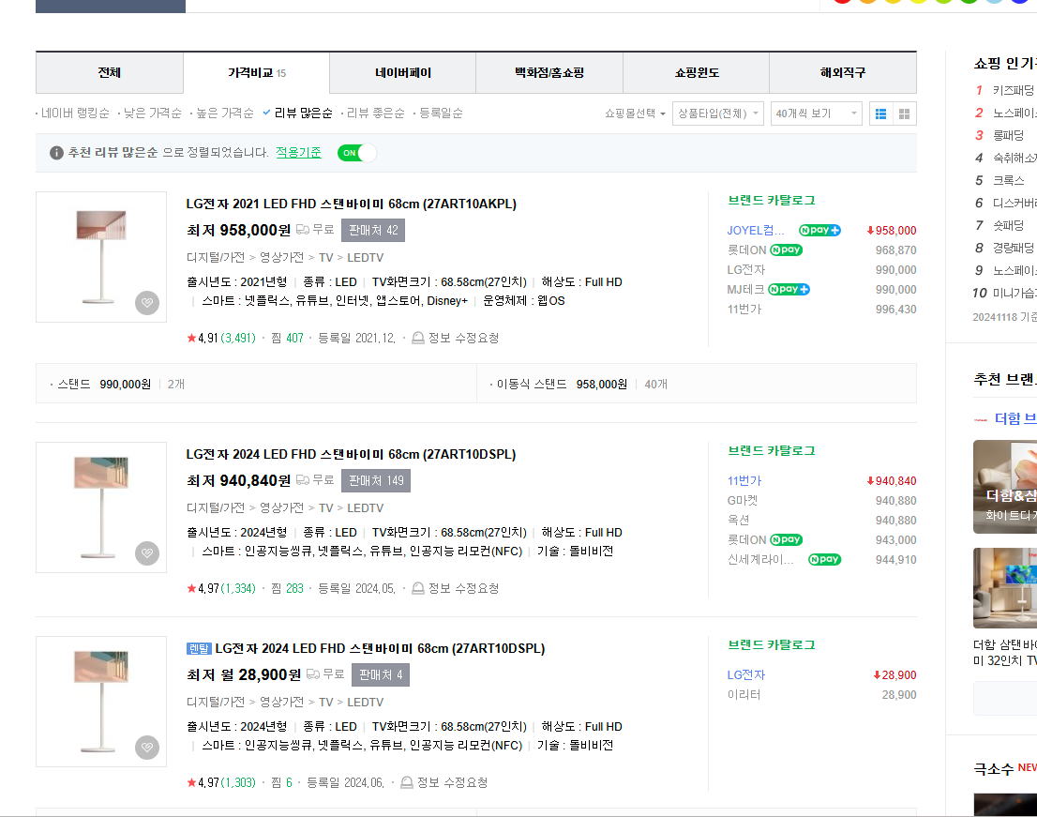Click 적용기준 link
Viewport: 1037px width, 817px height.
click(298, 152)
